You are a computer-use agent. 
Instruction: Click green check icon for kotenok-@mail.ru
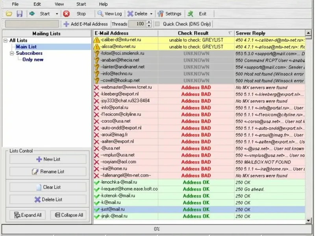pos(96,196)
